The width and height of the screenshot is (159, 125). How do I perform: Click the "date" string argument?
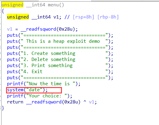34,90
